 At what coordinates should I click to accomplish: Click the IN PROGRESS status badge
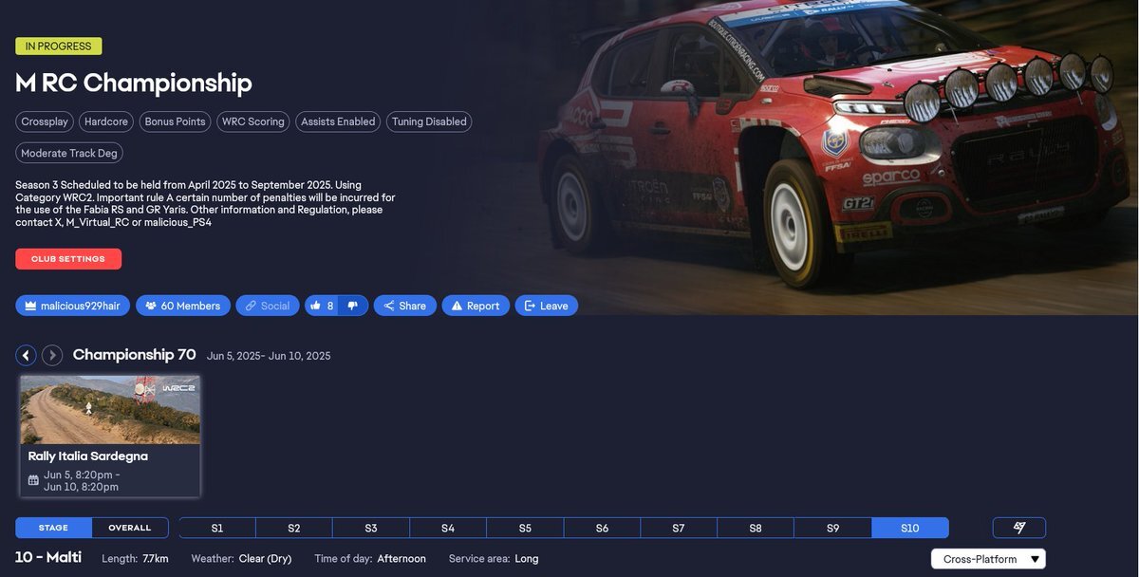click(59, 46)
